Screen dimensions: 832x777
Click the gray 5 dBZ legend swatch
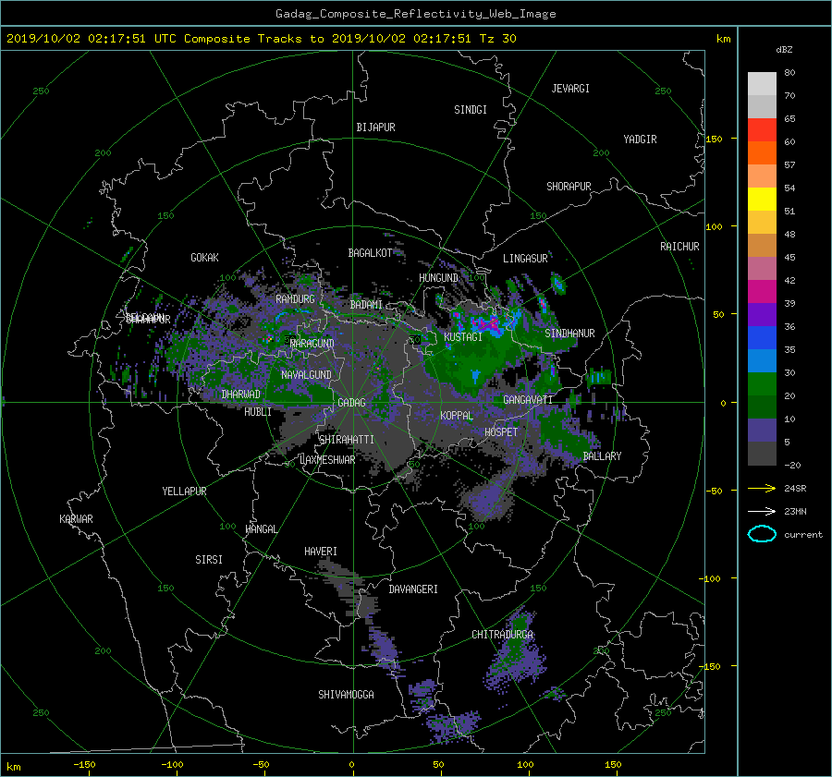click(x=762, y=453)
